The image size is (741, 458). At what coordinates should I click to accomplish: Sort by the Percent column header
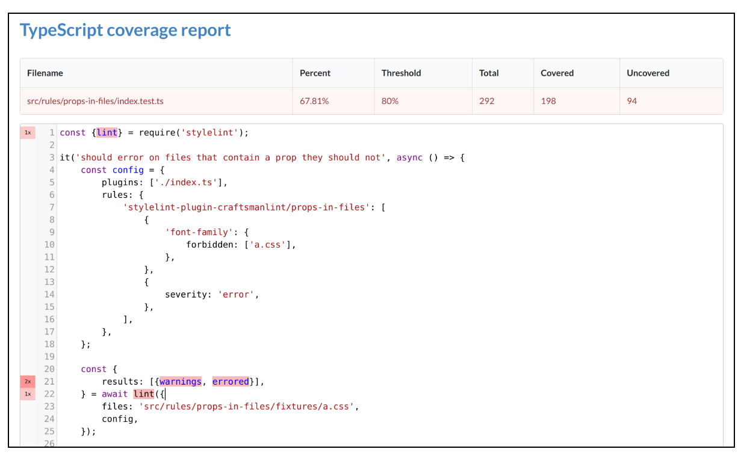point(315,73)
